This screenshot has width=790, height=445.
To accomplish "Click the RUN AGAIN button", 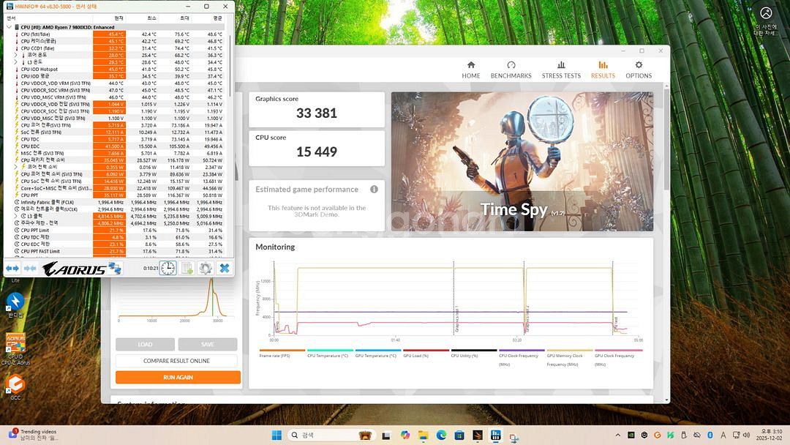I will [176, 376].
